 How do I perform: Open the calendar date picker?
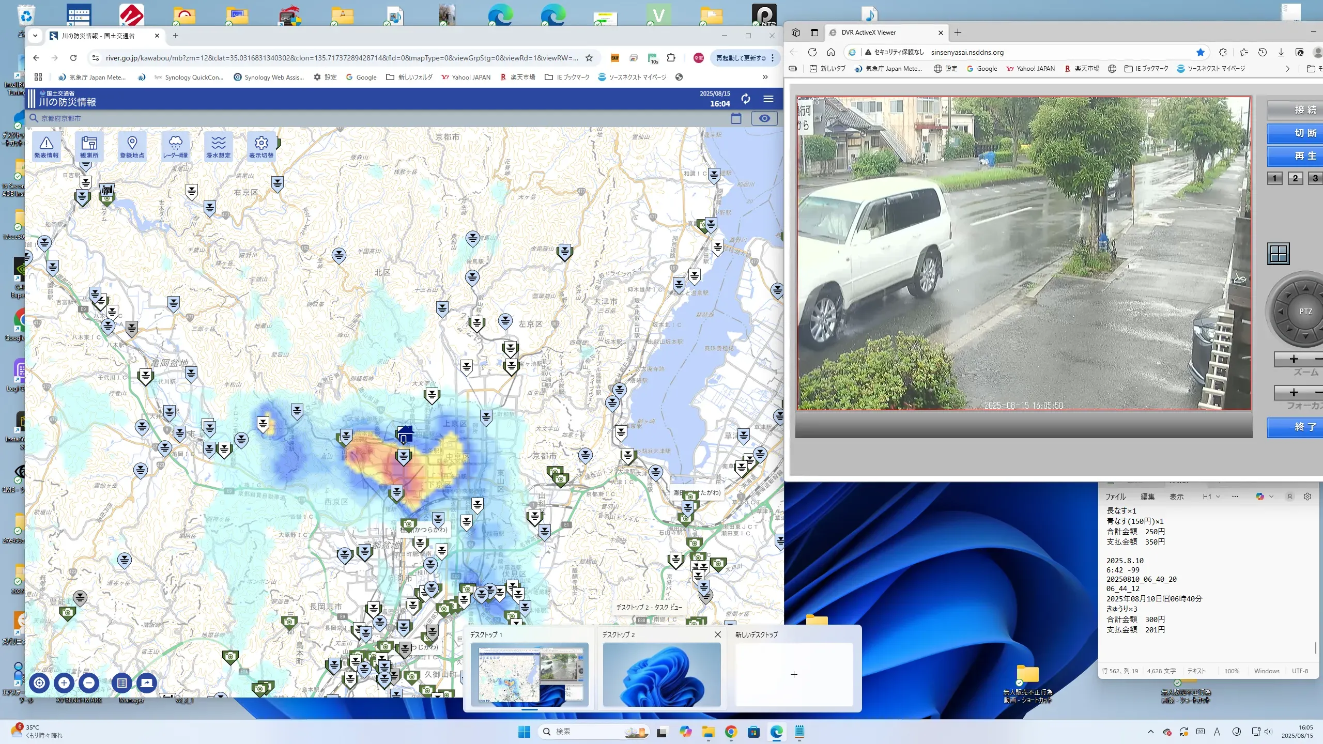click(x=736, y=118)
